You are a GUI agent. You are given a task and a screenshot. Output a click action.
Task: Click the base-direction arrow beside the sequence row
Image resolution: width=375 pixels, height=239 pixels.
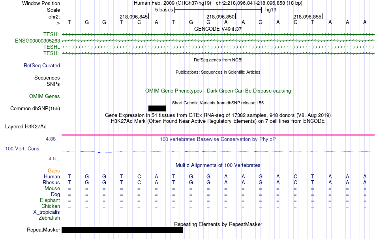(56, 23)
